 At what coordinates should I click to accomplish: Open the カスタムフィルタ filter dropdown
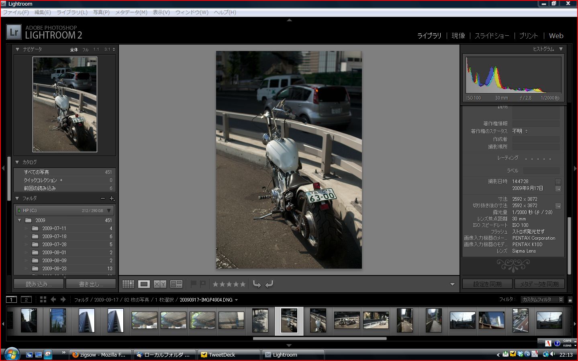tap(542, 300)
